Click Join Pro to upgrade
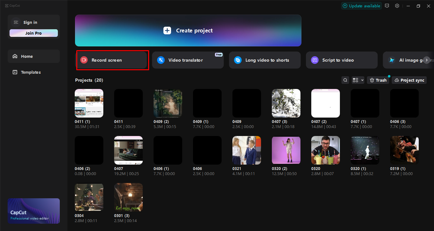 pos(33,33)
